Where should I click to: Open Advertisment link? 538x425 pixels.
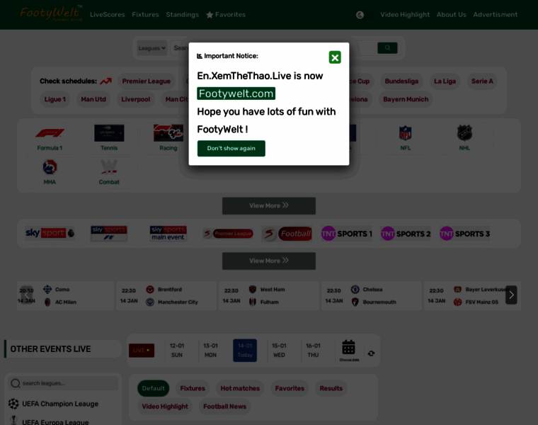(x=495, y=15)
